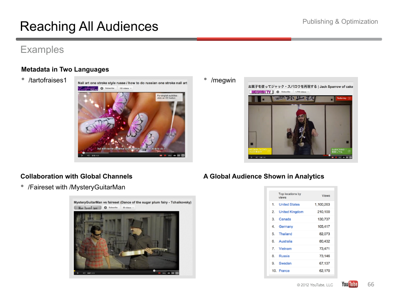Open the faireset channel banner button
The height and width of the screenshot is (298, 398).
tap(88, 208)
